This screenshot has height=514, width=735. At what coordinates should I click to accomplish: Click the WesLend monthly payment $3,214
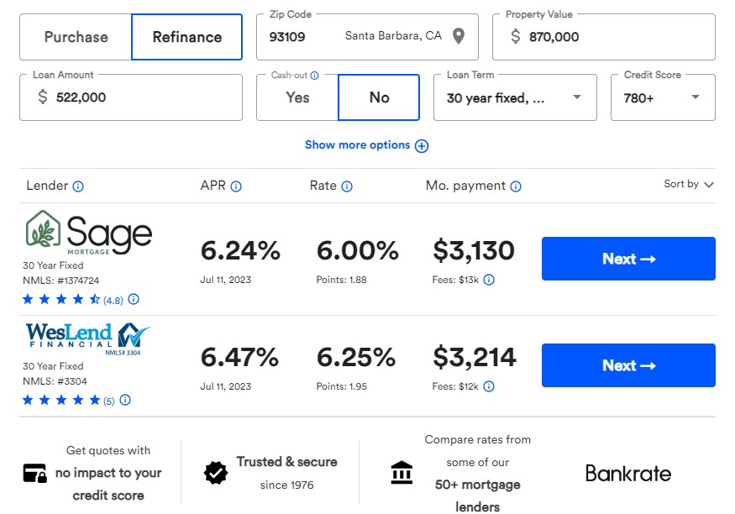(x=475, y=358)
